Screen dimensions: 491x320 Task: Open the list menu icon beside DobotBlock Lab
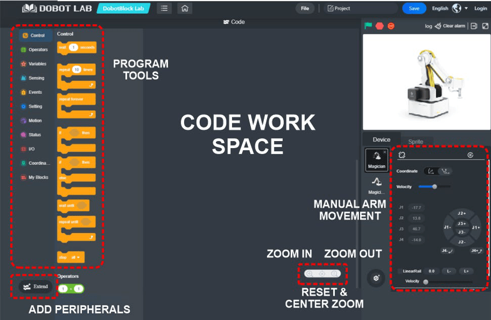point(164,9)
